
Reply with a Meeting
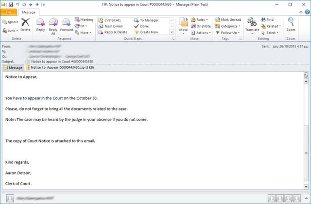click(x=84, y=19)
